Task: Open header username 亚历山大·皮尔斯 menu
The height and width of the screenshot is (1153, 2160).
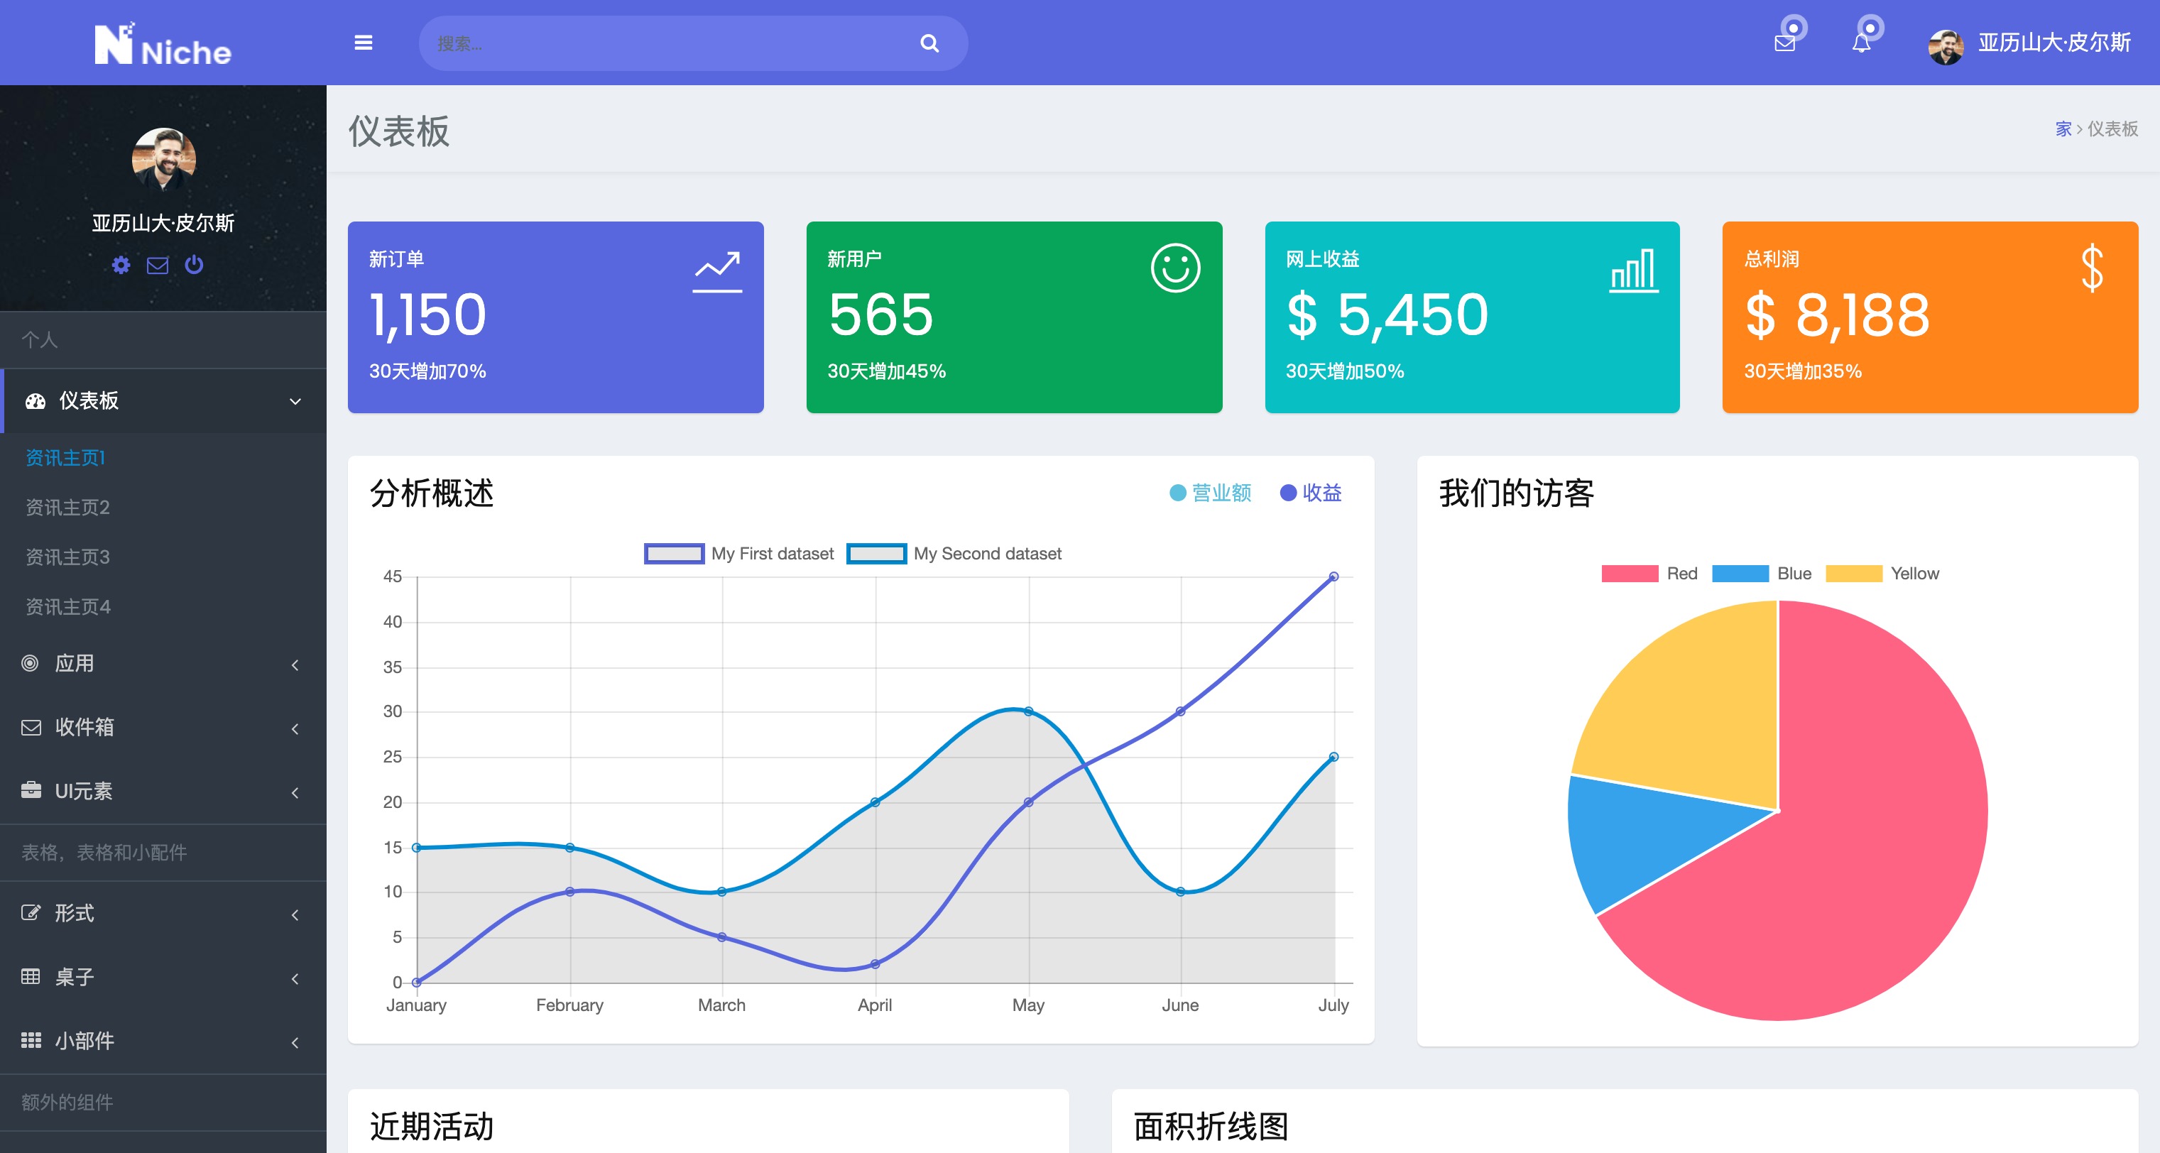Action: [2054, 43]
